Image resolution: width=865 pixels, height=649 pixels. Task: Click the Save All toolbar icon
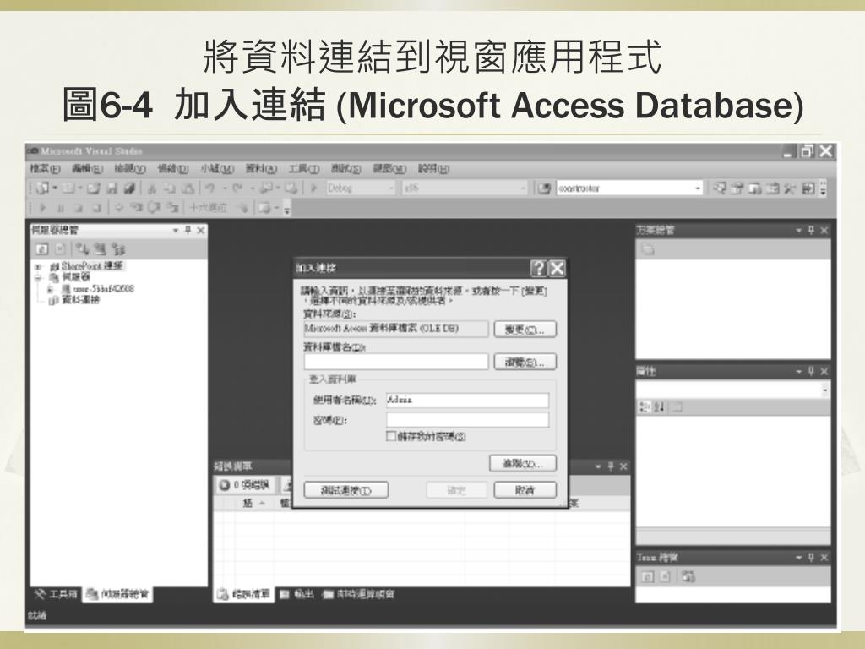(129, 188)
